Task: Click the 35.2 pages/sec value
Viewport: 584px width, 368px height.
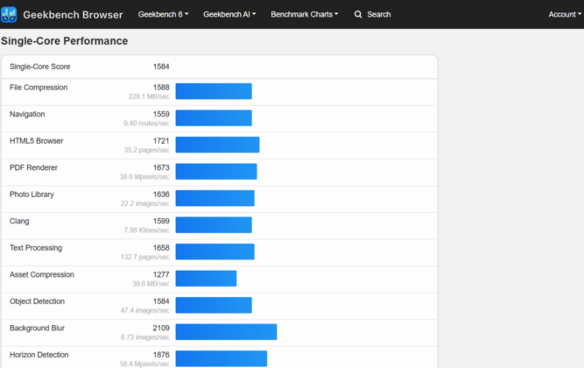Action: tap(146, 150)
